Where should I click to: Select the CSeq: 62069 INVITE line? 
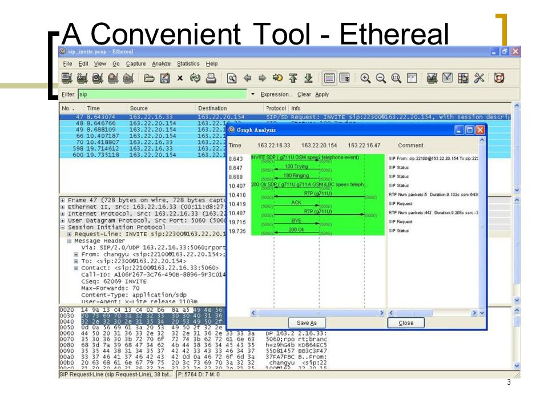114,281
